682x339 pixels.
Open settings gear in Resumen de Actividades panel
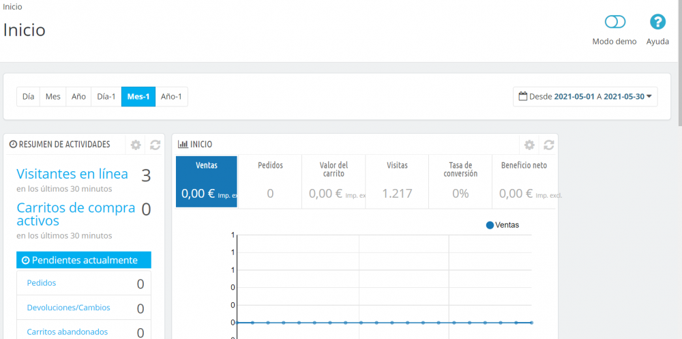pyautogui.click(x=136, y=145)
